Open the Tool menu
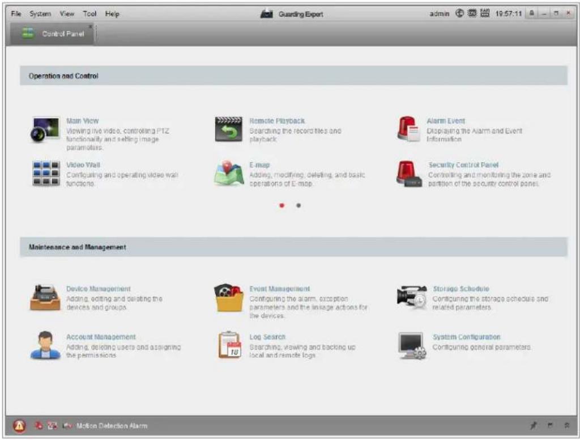 89,14
